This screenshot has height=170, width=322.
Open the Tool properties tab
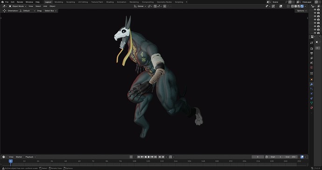(x=312, y=42)
